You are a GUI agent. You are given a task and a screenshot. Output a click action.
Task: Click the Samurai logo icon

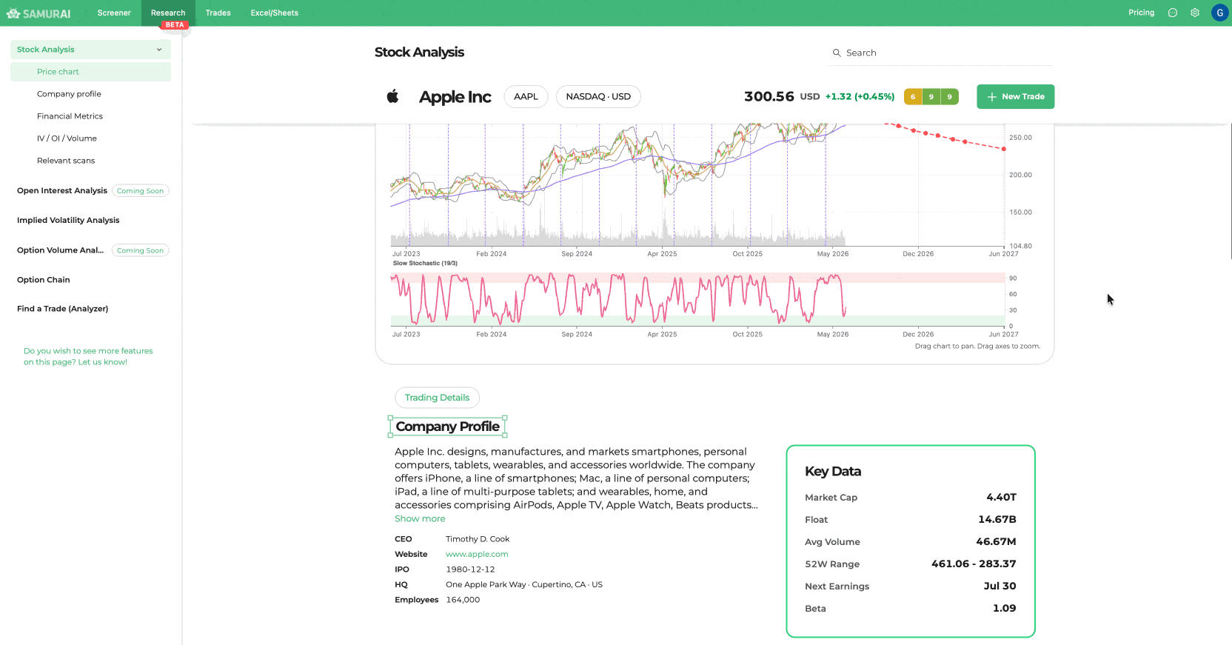pyautogui.click(x=13, y=13)
